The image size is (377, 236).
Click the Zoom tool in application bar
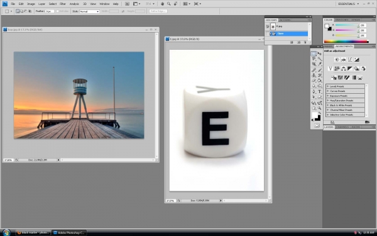tap(169, 4)
